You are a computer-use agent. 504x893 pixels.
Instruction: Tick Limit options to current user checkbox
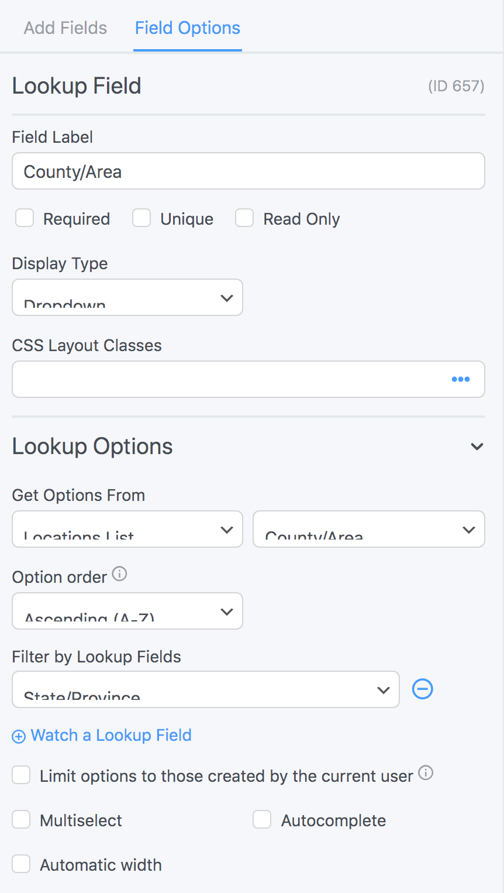coord(22,775)
